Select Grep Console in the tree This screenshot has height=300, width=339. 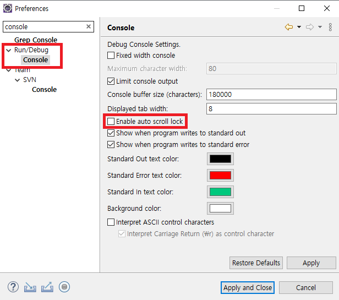[36, 40]
